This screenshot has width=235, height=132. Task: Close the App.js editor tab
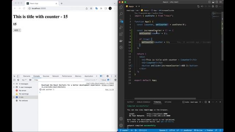click(139, 7)
